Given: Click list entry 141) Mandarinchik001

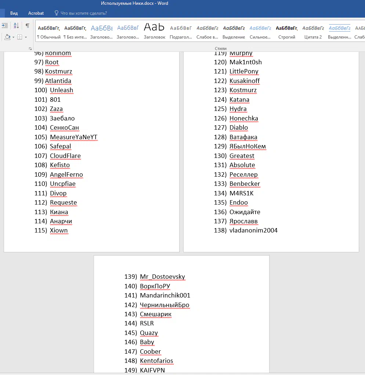Looking at the screenshot, I should click(157, 295).
